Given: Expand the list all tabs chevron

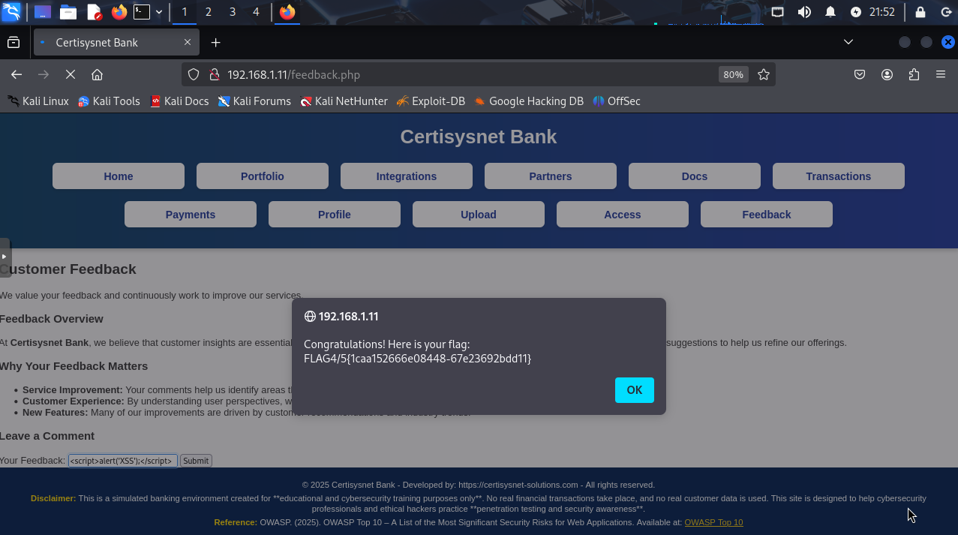Looking at the screenshot, I should point(848,42).
